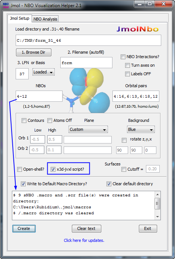175x259 pixels.
Task: Click the Orb 1 plane text field
Action: tap(87, 140)
